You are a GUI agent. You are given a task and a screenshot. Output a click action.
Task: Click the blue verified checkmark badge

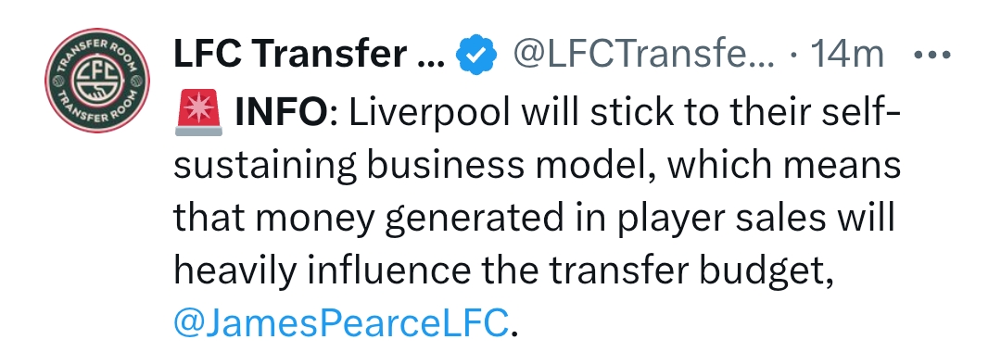click(476, 57)
